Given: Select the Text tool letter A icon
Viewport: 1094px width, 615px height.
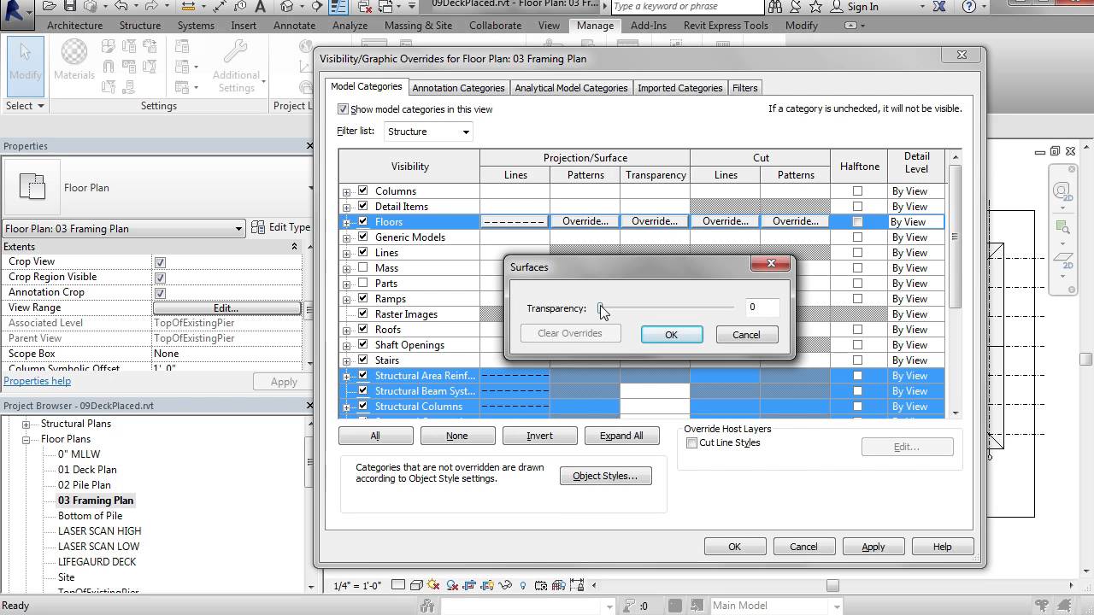Looking at the screenshot, I should [x=260, y=6].
